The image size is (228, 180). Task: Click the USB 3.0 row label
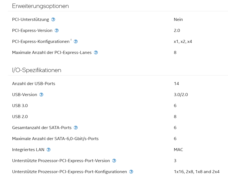click(x=20, y=106)
